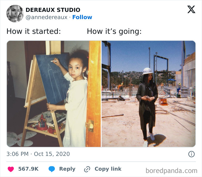Click the blue reply speech bubble icon
The height and width of the screenshot is (177, 202).
(x=52, y=169)
